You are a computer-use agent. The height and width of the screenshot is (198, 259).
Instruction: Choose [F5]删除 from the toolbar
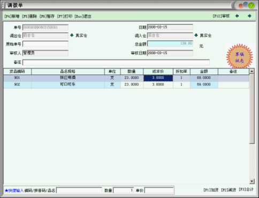click(x=29, y=17)
